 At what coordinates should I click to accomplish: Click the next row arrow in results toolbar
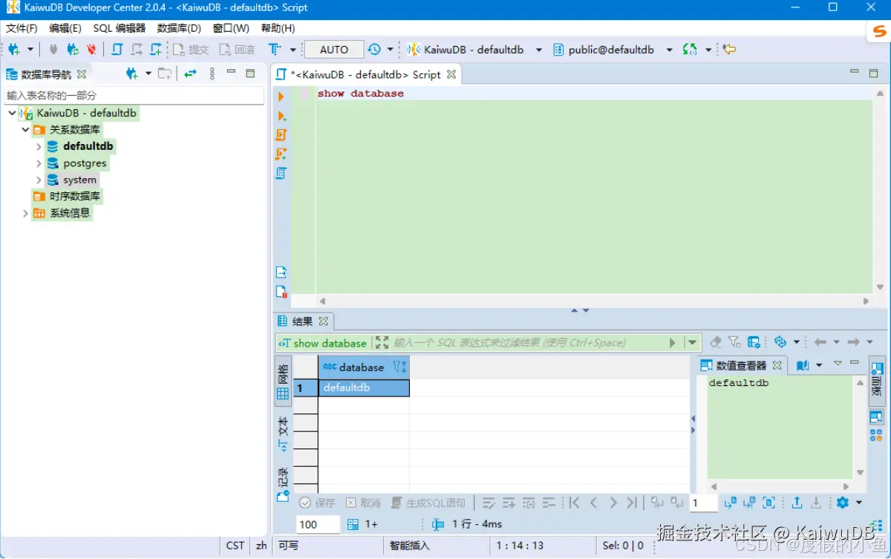pos(613,503)
